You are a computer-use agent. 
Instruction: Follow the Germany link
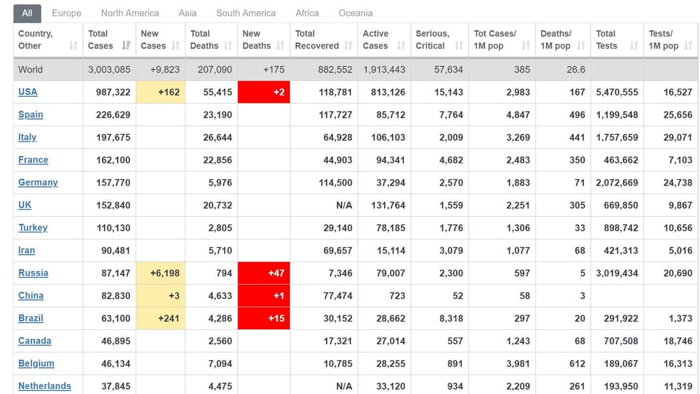38,182
